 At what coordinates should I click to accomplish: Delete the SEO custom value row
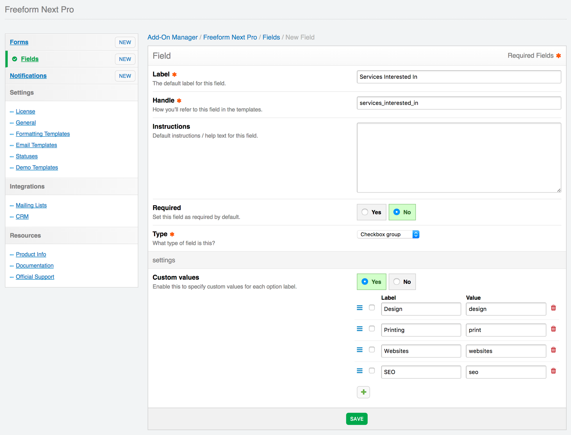pyautogui.click(x=553, y=371)
